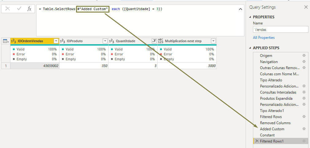310x148 pixels.
Task: Collapse the PROPERTIES section
Action: point(250,17)
